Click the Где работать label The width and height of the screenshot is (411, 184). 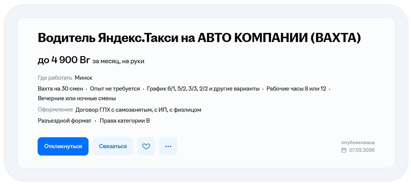tap(55, 78)
